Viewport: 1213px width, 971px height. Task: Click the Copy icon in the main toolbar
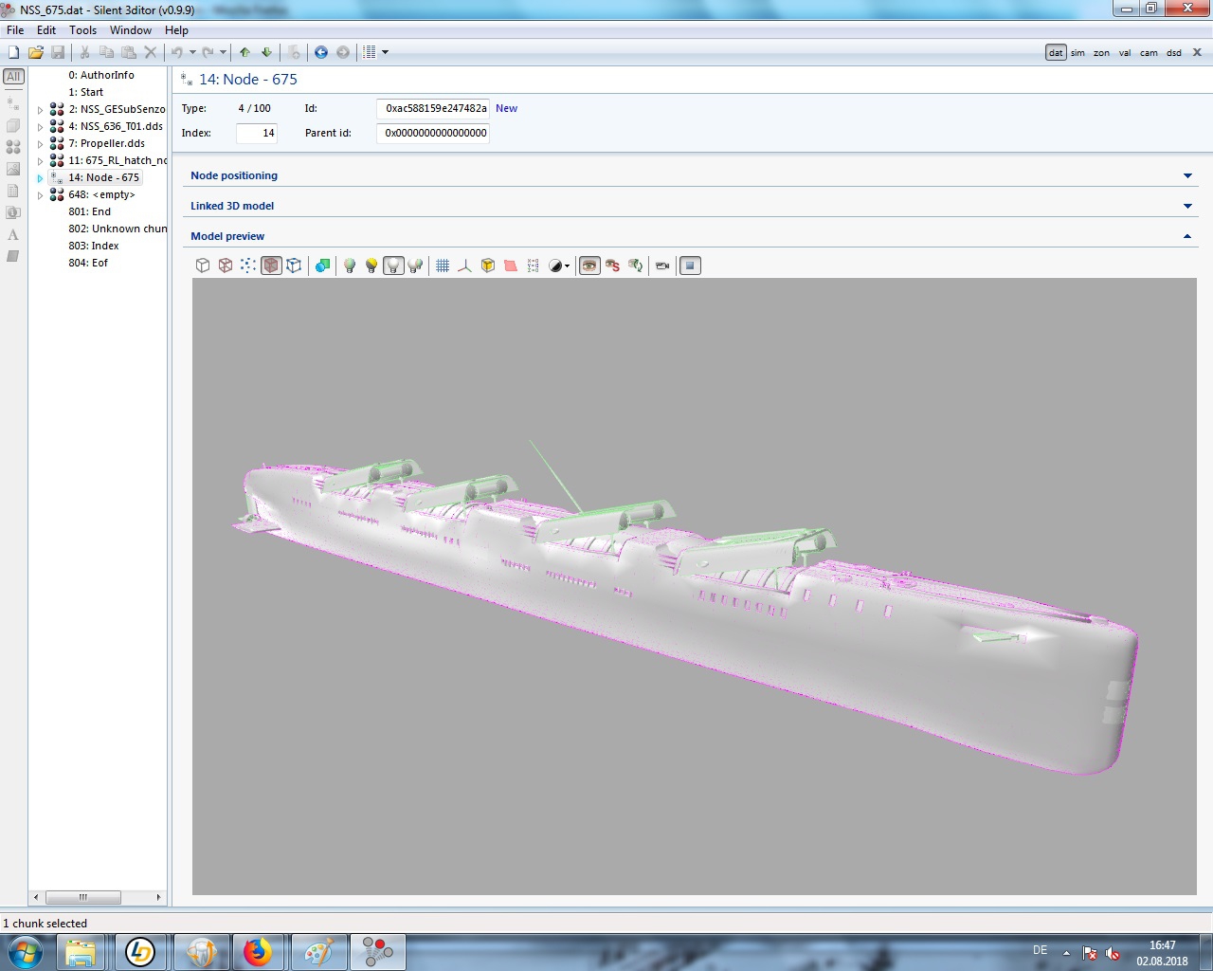(x=106, y=52)
